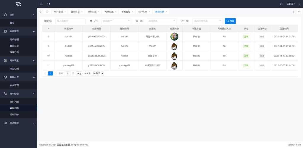Click the 确定 pagination confirm button

79,73
